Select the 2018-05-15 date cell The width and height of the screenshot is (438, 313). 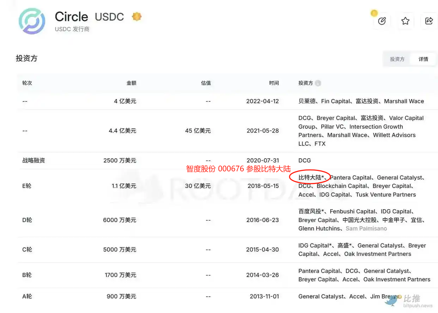[x=262, y=186]
